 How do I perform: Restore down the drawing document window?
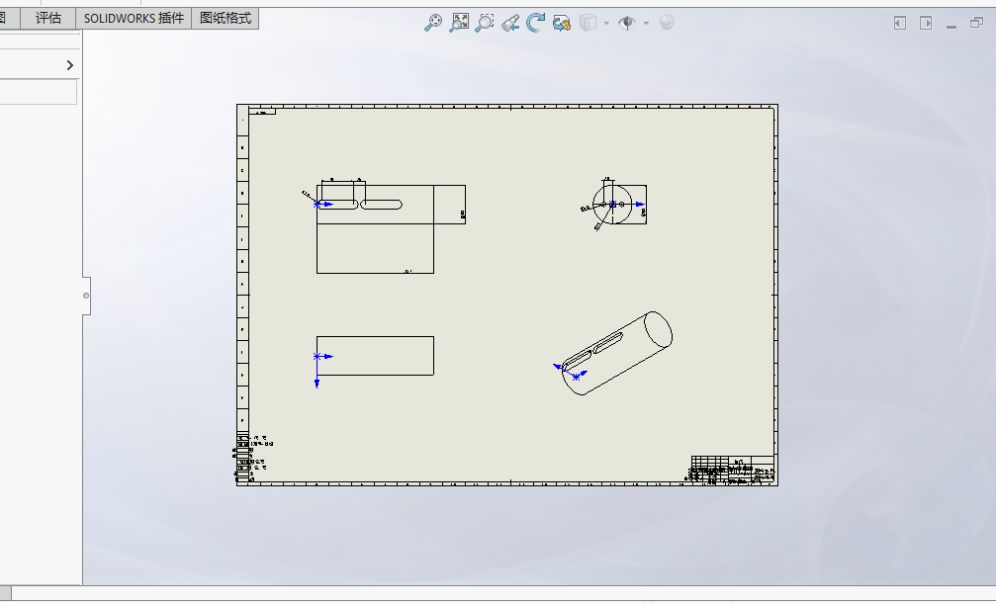pos(976,23)
